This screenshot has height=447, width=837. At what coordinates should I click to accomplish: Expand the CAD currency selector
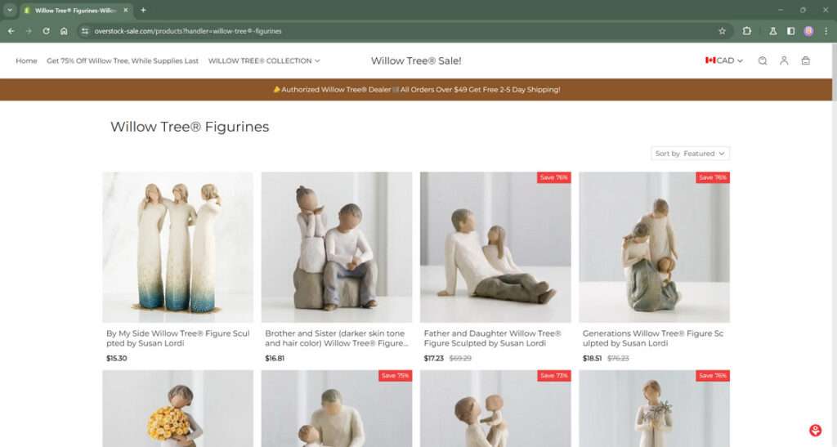click(724, 60)
